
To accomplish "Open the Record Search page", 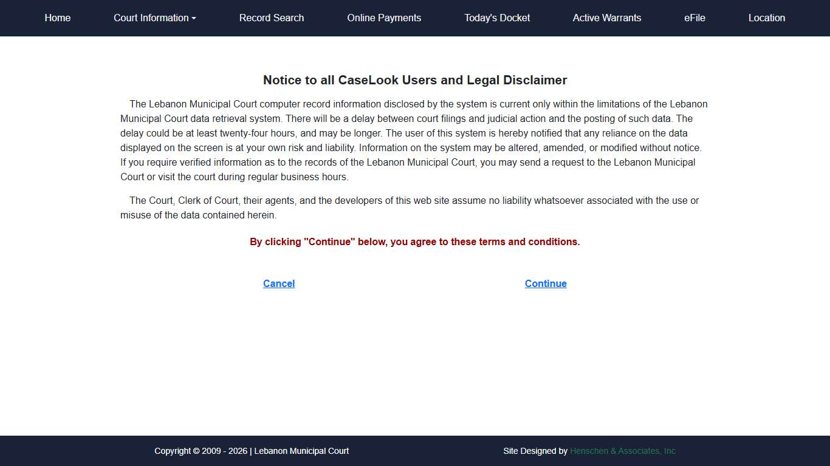I will point(272,18).
